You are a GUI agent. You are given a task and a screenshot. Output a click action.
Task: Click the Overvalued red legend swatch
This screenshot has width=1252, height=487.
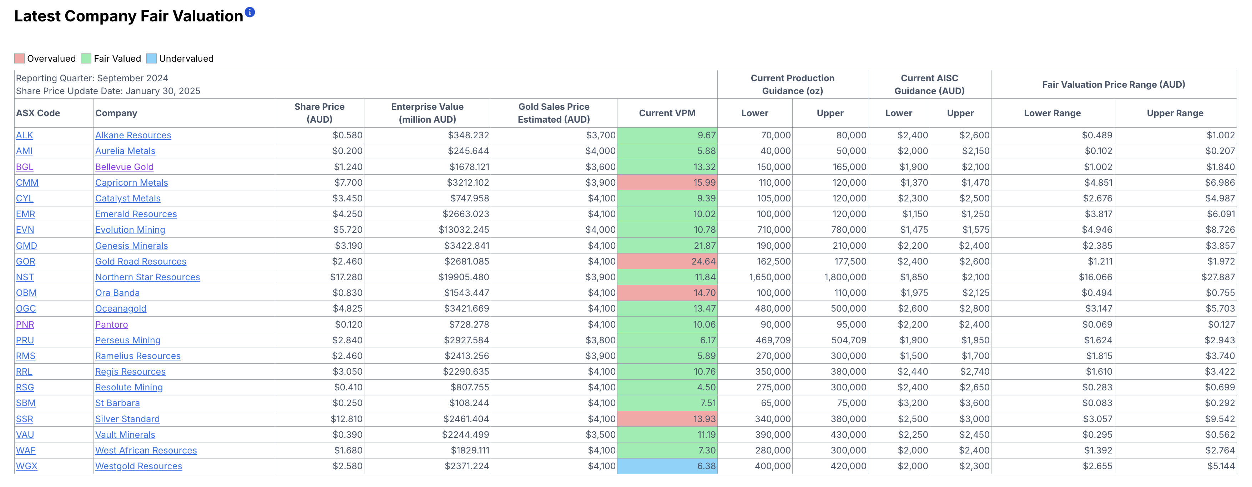[x=19, y=58]
